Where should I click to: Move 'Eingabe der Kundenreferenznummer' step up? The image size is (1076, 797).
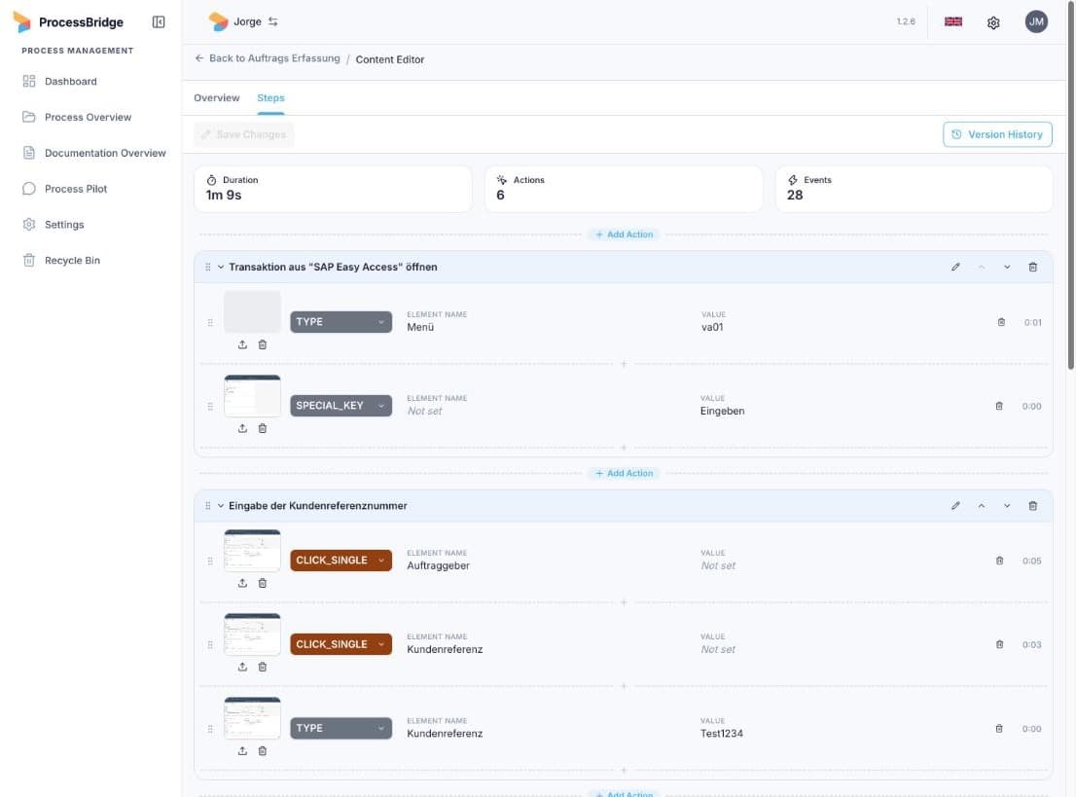click(982, 506)
